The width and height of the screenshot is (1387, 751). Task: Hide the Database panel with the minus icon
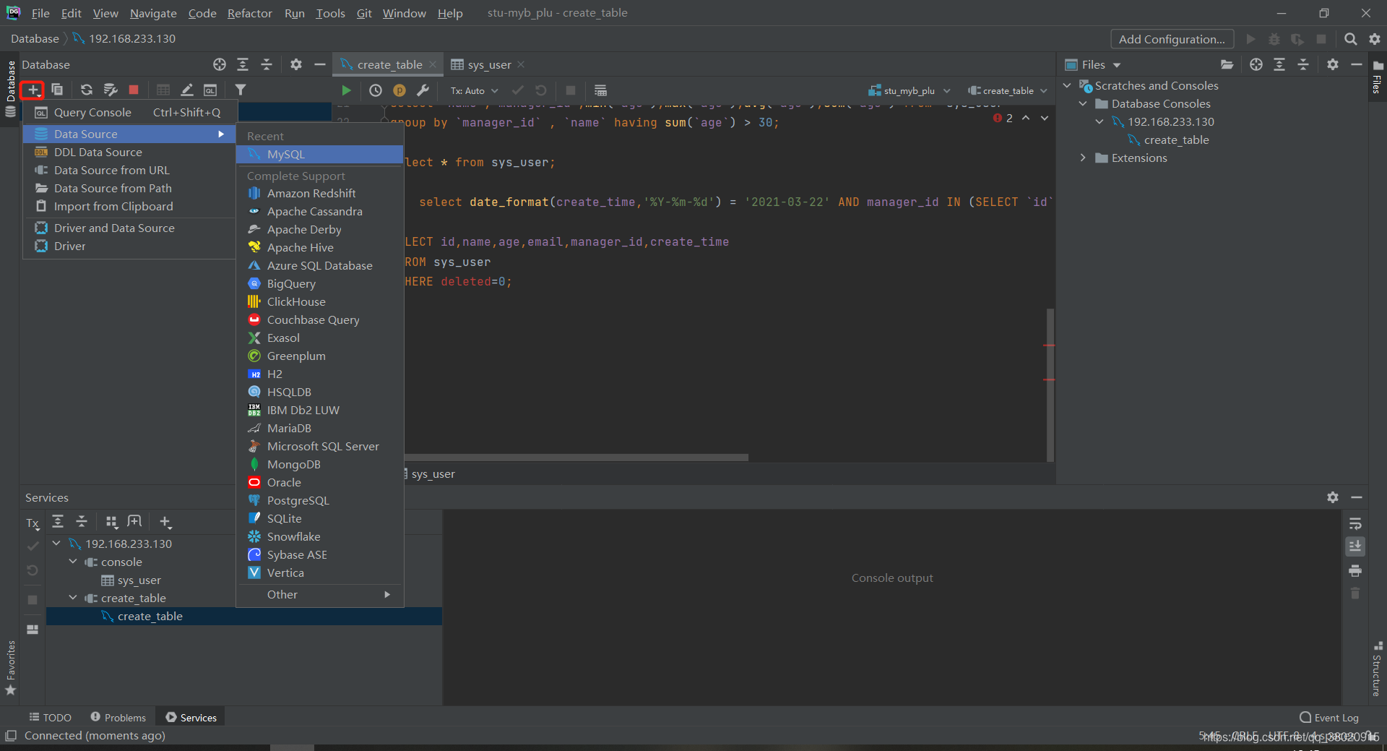pyautogui.click(x=320, y=64)
